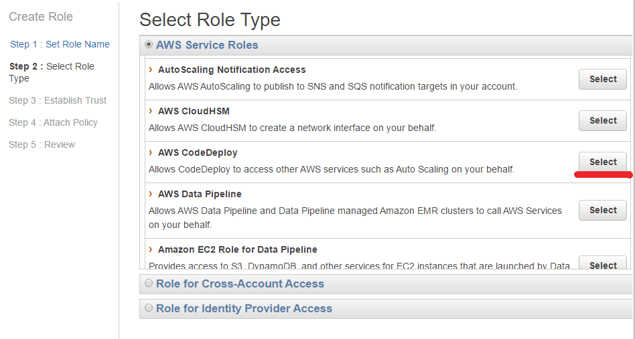This screenshot has width=635, height=339.
Task: Open Role for Identity Provider Access heading
Action: tap(244, 308)
